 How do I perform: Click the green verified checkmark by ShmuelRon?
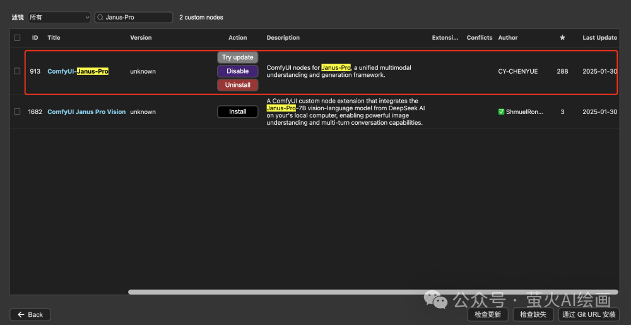point(502,111)
